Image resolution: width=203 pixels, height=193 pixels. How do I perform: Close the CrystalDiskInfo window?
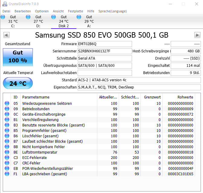coord(197,4)
